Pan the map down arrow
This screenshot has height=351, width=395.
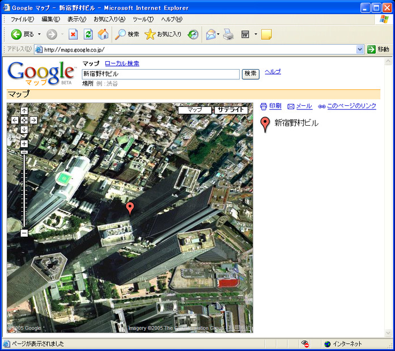(24, 130)
